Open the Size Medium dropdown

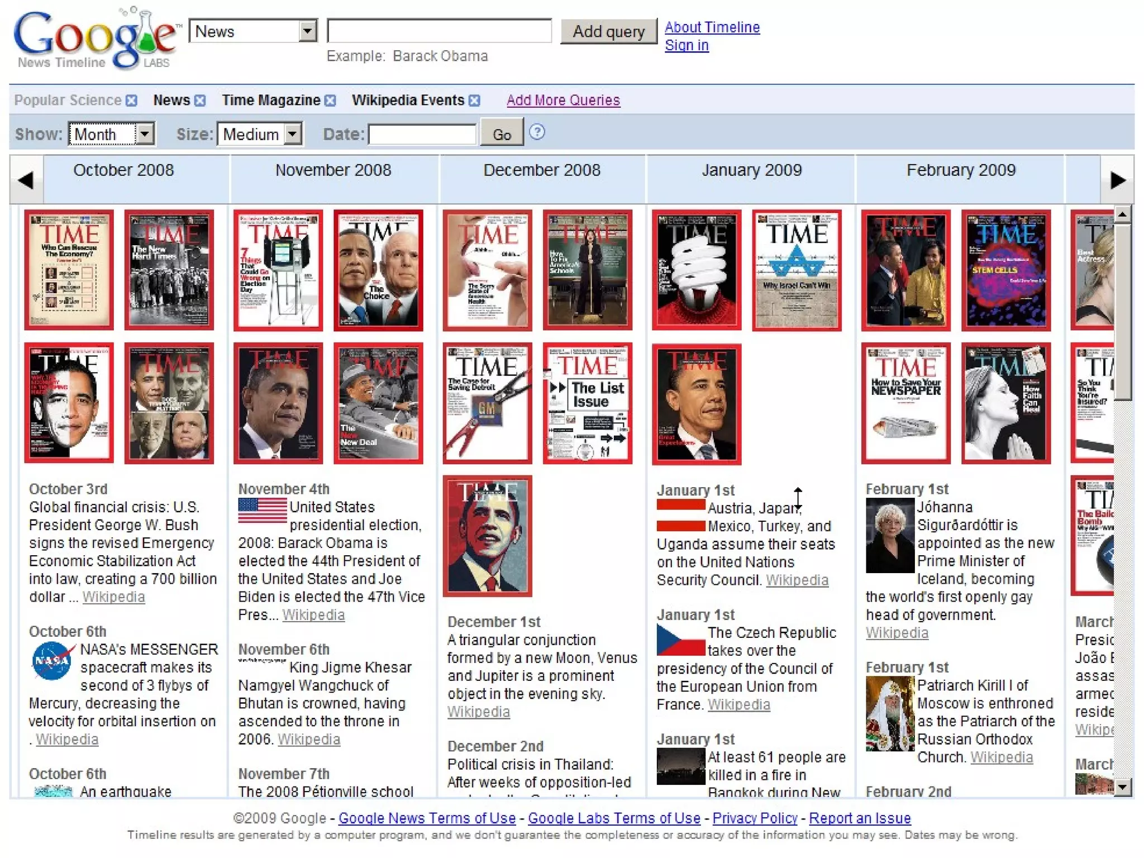[x=293, y=134]
